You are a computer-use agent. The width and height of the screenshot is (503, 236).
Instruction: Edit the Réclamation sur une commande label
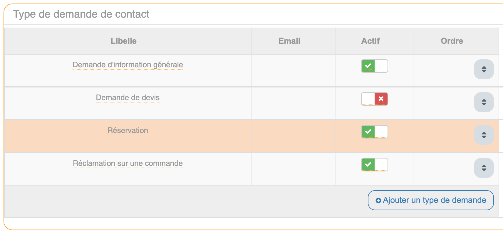[128, 163]
